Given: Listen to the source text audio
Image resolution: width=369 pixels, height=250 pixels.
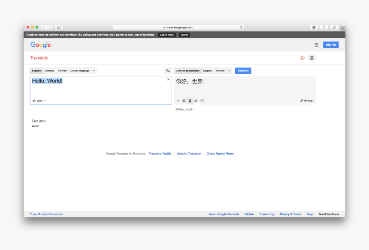Looking at the screenshot, I should 34,101.
